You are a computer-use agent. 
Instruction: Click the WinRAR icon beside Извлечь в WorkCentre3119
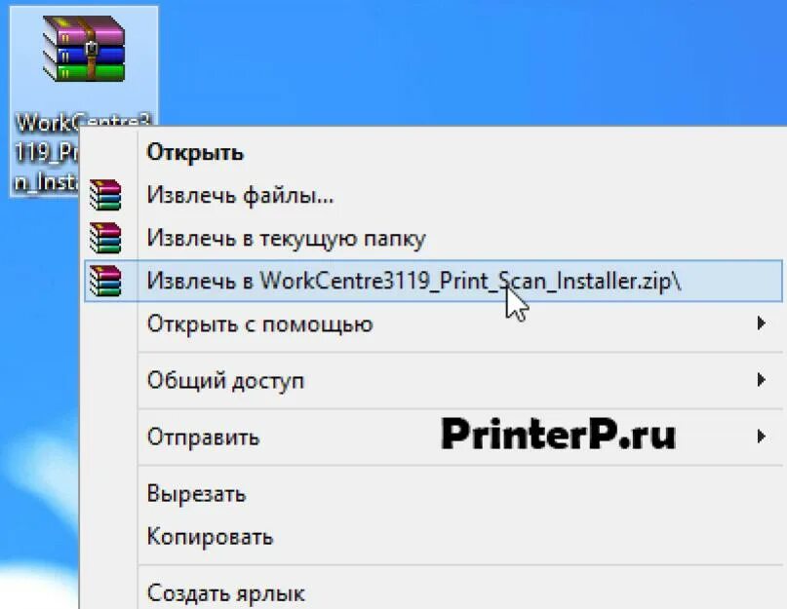(105, 281)
